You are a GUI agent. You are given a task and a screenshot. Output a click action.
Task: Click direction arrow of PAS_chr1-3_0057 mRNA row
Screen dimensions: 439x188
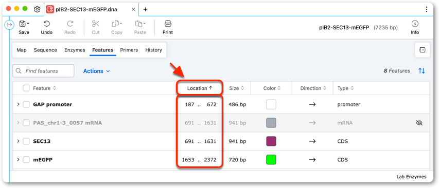pos(312,123)
